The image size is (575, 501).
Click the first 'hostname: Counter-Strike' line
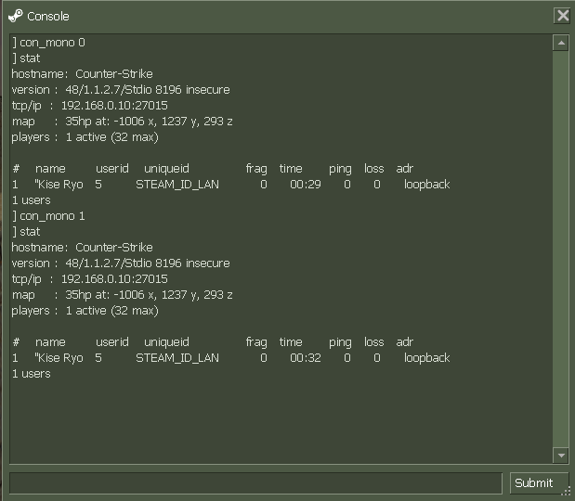click(82, 74)
